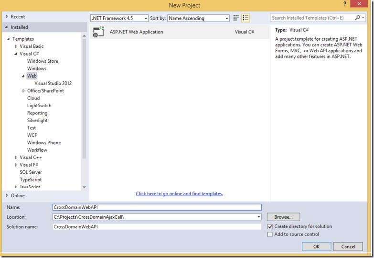Open the dialog help question mark
Image resolution: width=374 pixels, height=258 pixels.
(x=345, y=3)
